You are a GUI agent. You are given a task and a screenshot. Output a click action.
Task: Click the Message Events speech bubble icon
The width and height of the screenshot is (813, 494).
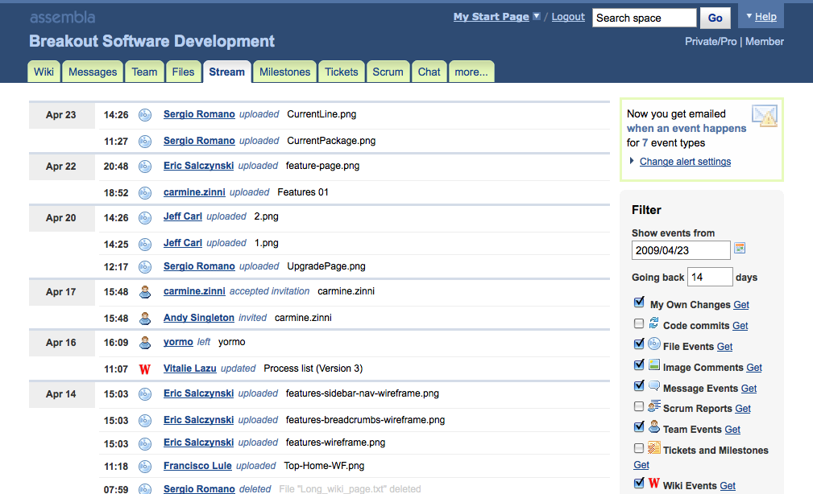[653, 386]
